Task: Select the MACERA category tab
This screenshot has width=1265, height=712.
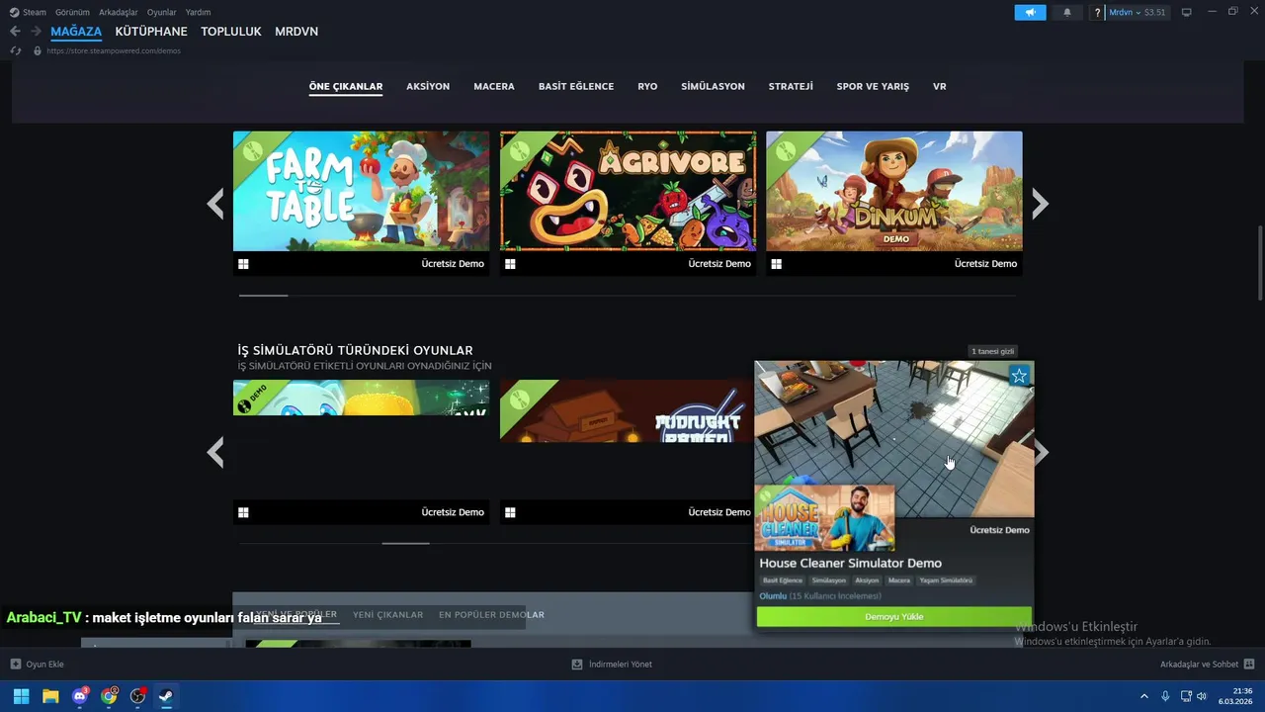Action: [x=494, y=87]
